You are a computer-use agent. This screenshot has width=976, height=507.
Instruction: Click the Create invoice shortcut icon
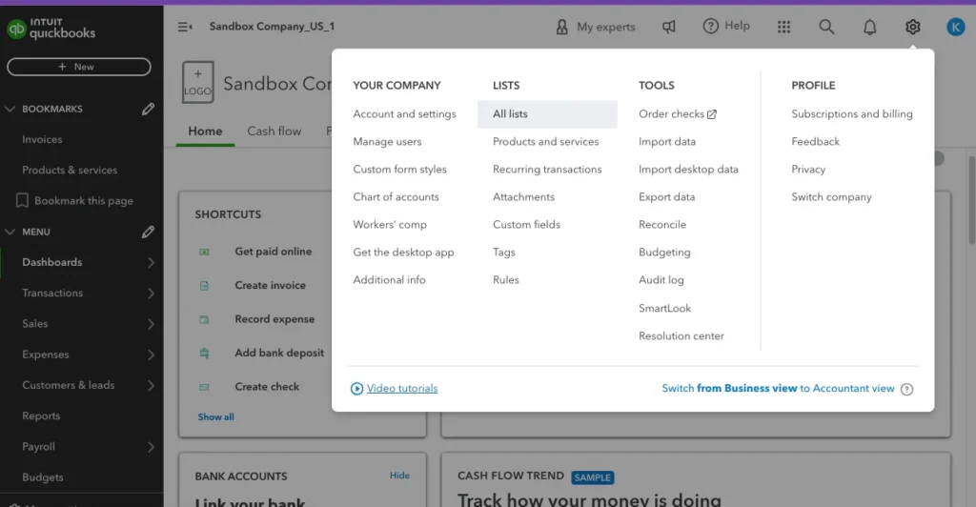point(204,286)
